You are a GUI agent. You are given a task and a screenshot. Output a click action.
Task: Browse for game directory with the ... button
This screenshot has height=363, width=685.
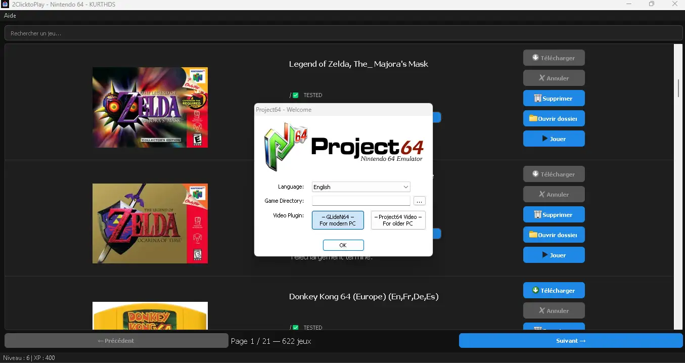[420, 201]
